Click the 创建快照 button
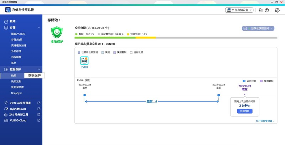The image size is (285, 145). [245, 111]
